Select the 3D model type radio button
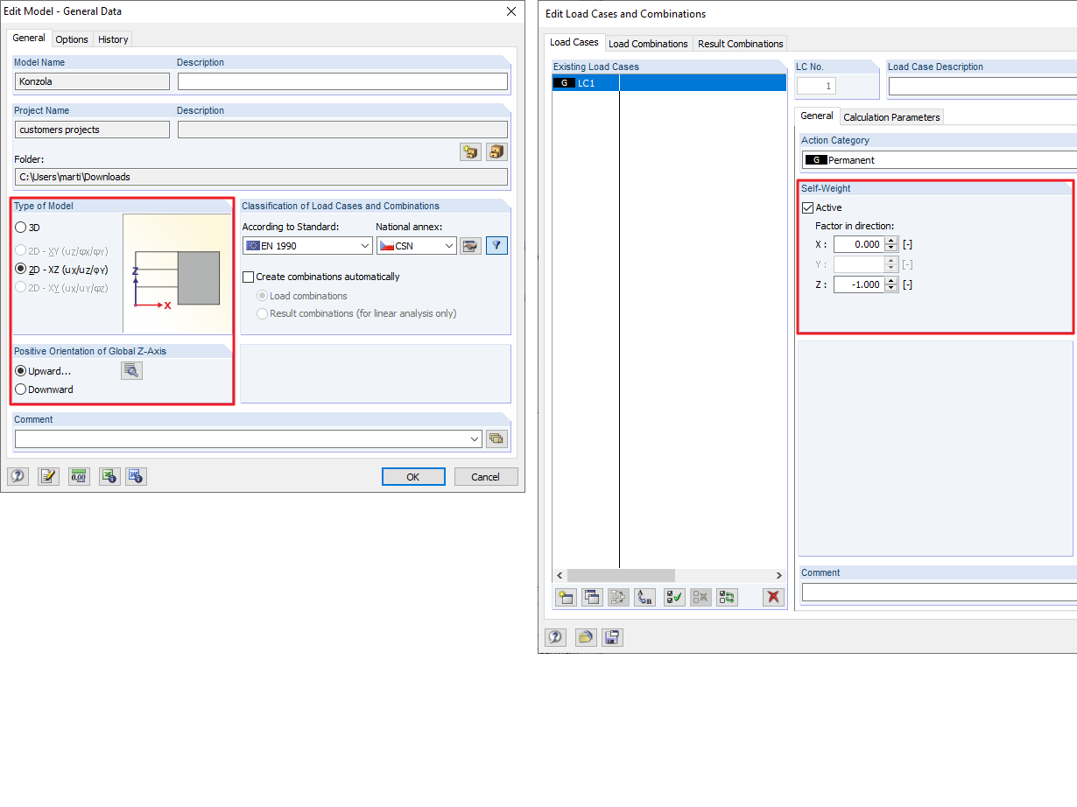 click(18, 228)
